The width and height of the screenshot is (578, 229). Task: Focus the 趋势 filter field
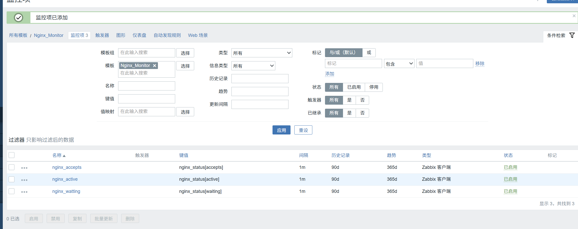pos(260,91)
